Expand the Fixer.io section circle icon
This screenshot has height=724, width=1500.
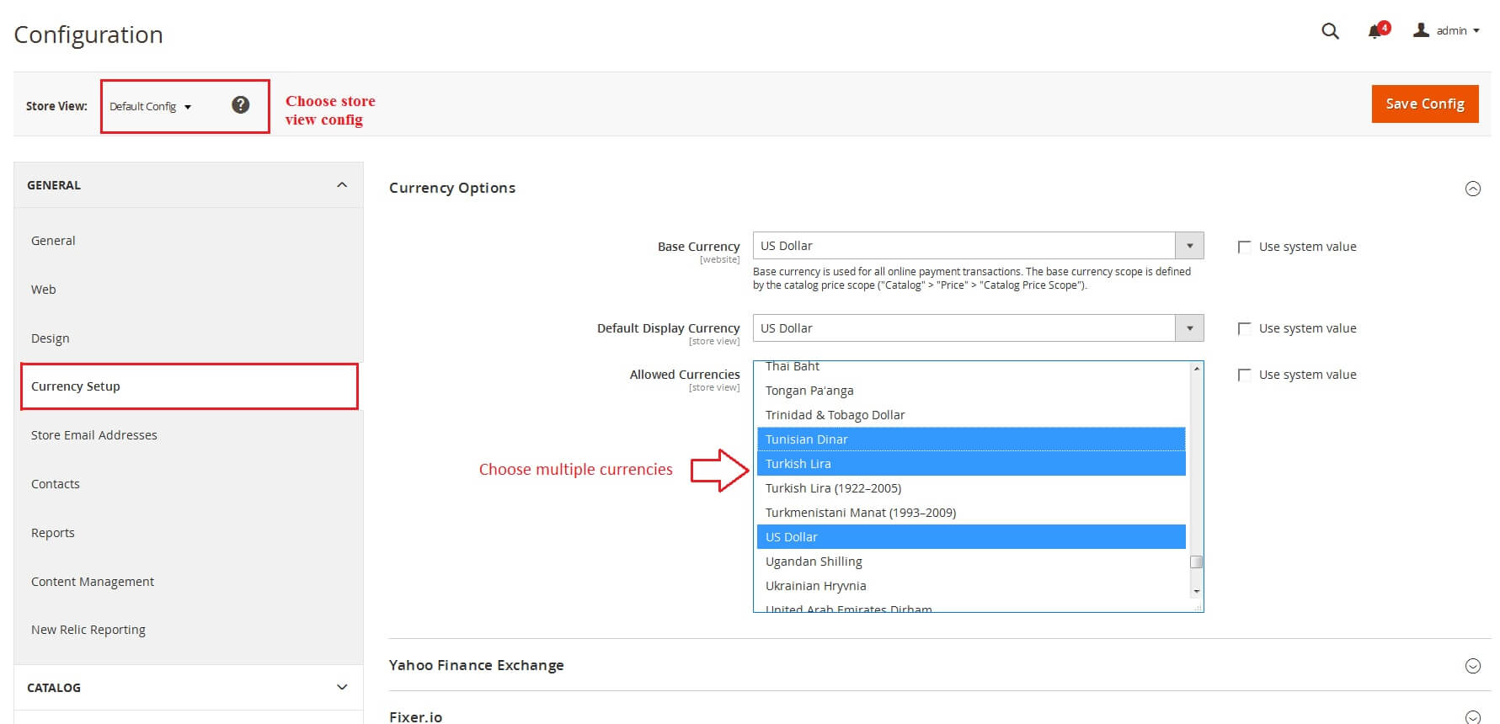click(x=1472, y=717)
